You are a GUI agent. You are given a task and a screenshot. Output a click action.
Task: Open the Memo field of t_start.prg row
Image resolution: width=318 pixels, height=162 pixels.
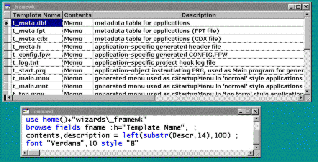[78, 71]
